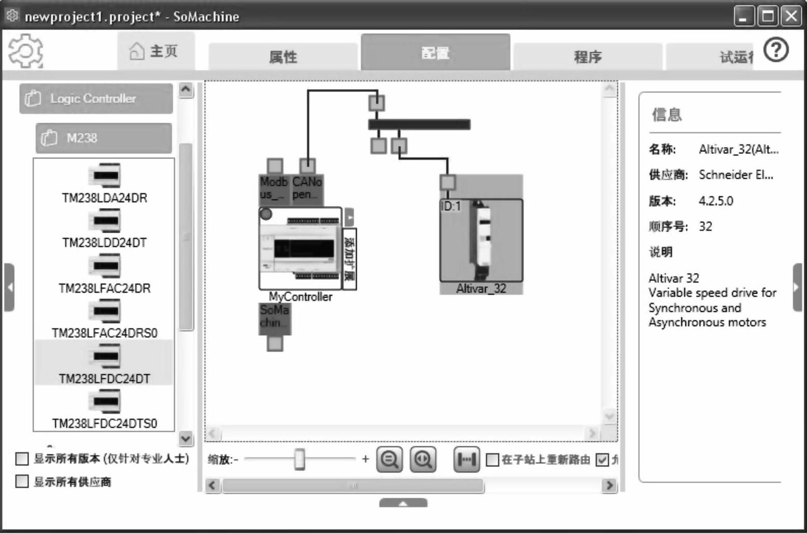Switch to the 属性 properties tab
The width and height of the screenshot is (807, 533).
pyautogui.click(x=283, y=56)
